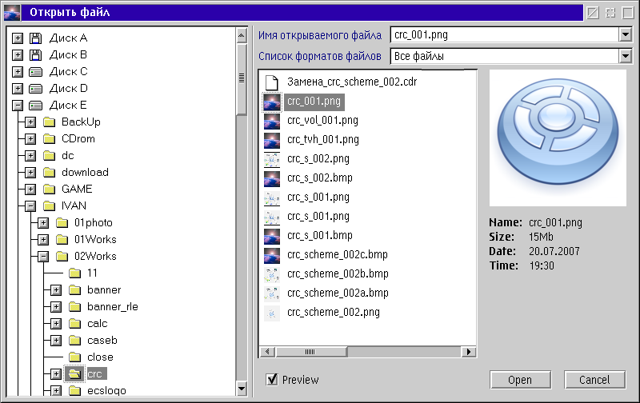Screen dimensions: 640x403
Task: Click the file icon of crc_scheme_002b.bmp
Action: coord(272,274)
